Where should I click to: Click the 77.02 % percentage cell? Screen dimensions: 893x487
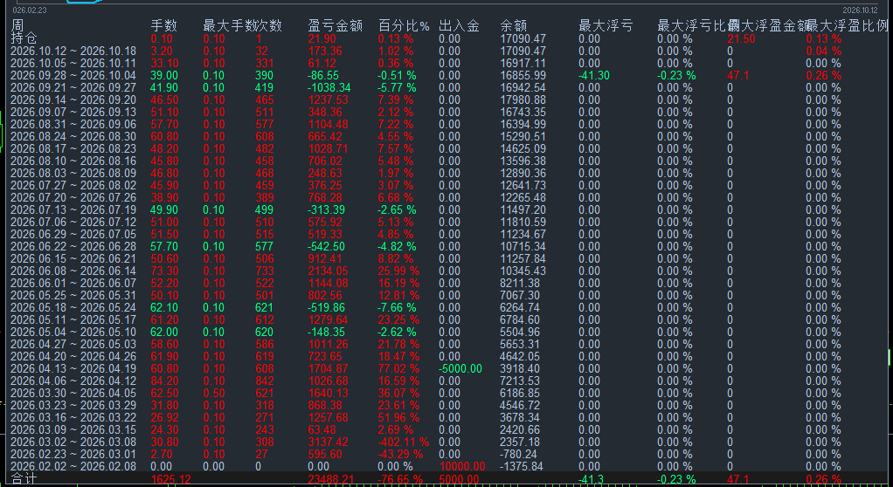coord(398,369)
